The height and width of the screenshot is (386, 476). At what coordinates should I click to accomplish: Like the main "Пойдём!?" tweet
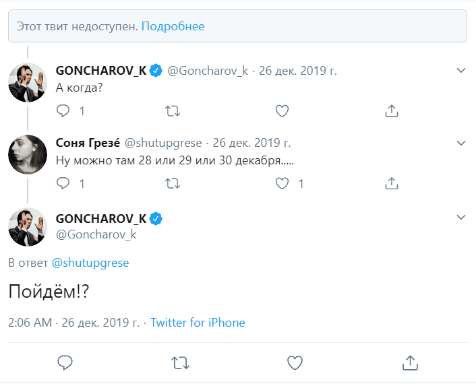[x=295, y=363]
